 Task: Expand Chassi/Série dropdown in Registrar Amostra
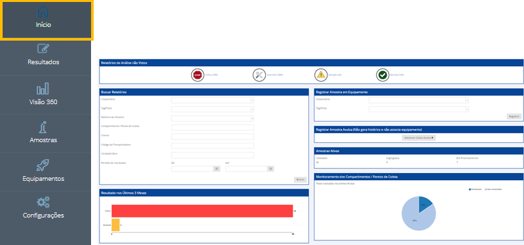[419, 100]
